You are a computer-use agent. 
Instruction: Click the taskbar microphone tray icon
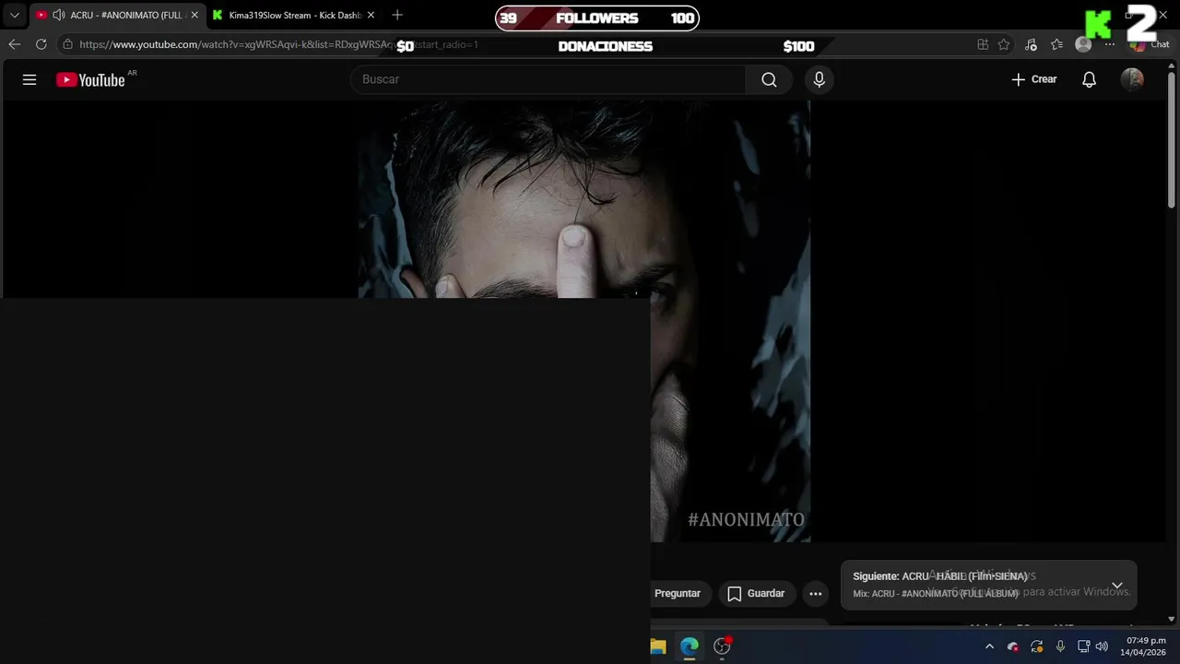tap(1060, 646)
